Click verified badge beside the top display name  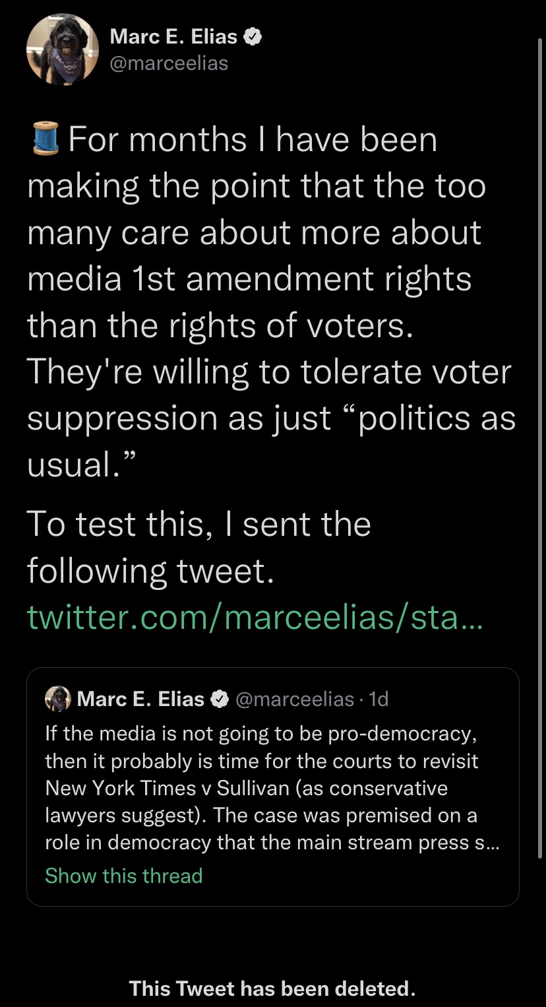pos(253,37)
